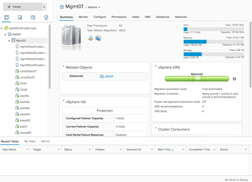Viewport: 252px width, 182px height.
Task: Switch to the VMs tab
Action: pyautogui.click(x=148, y=17)
